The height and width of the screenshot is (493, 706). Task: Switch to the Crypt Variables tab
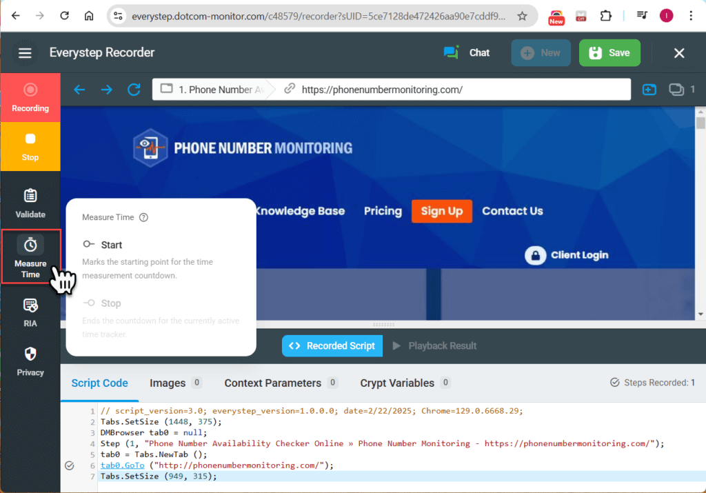pyautogui.click(x=397, y=383)
